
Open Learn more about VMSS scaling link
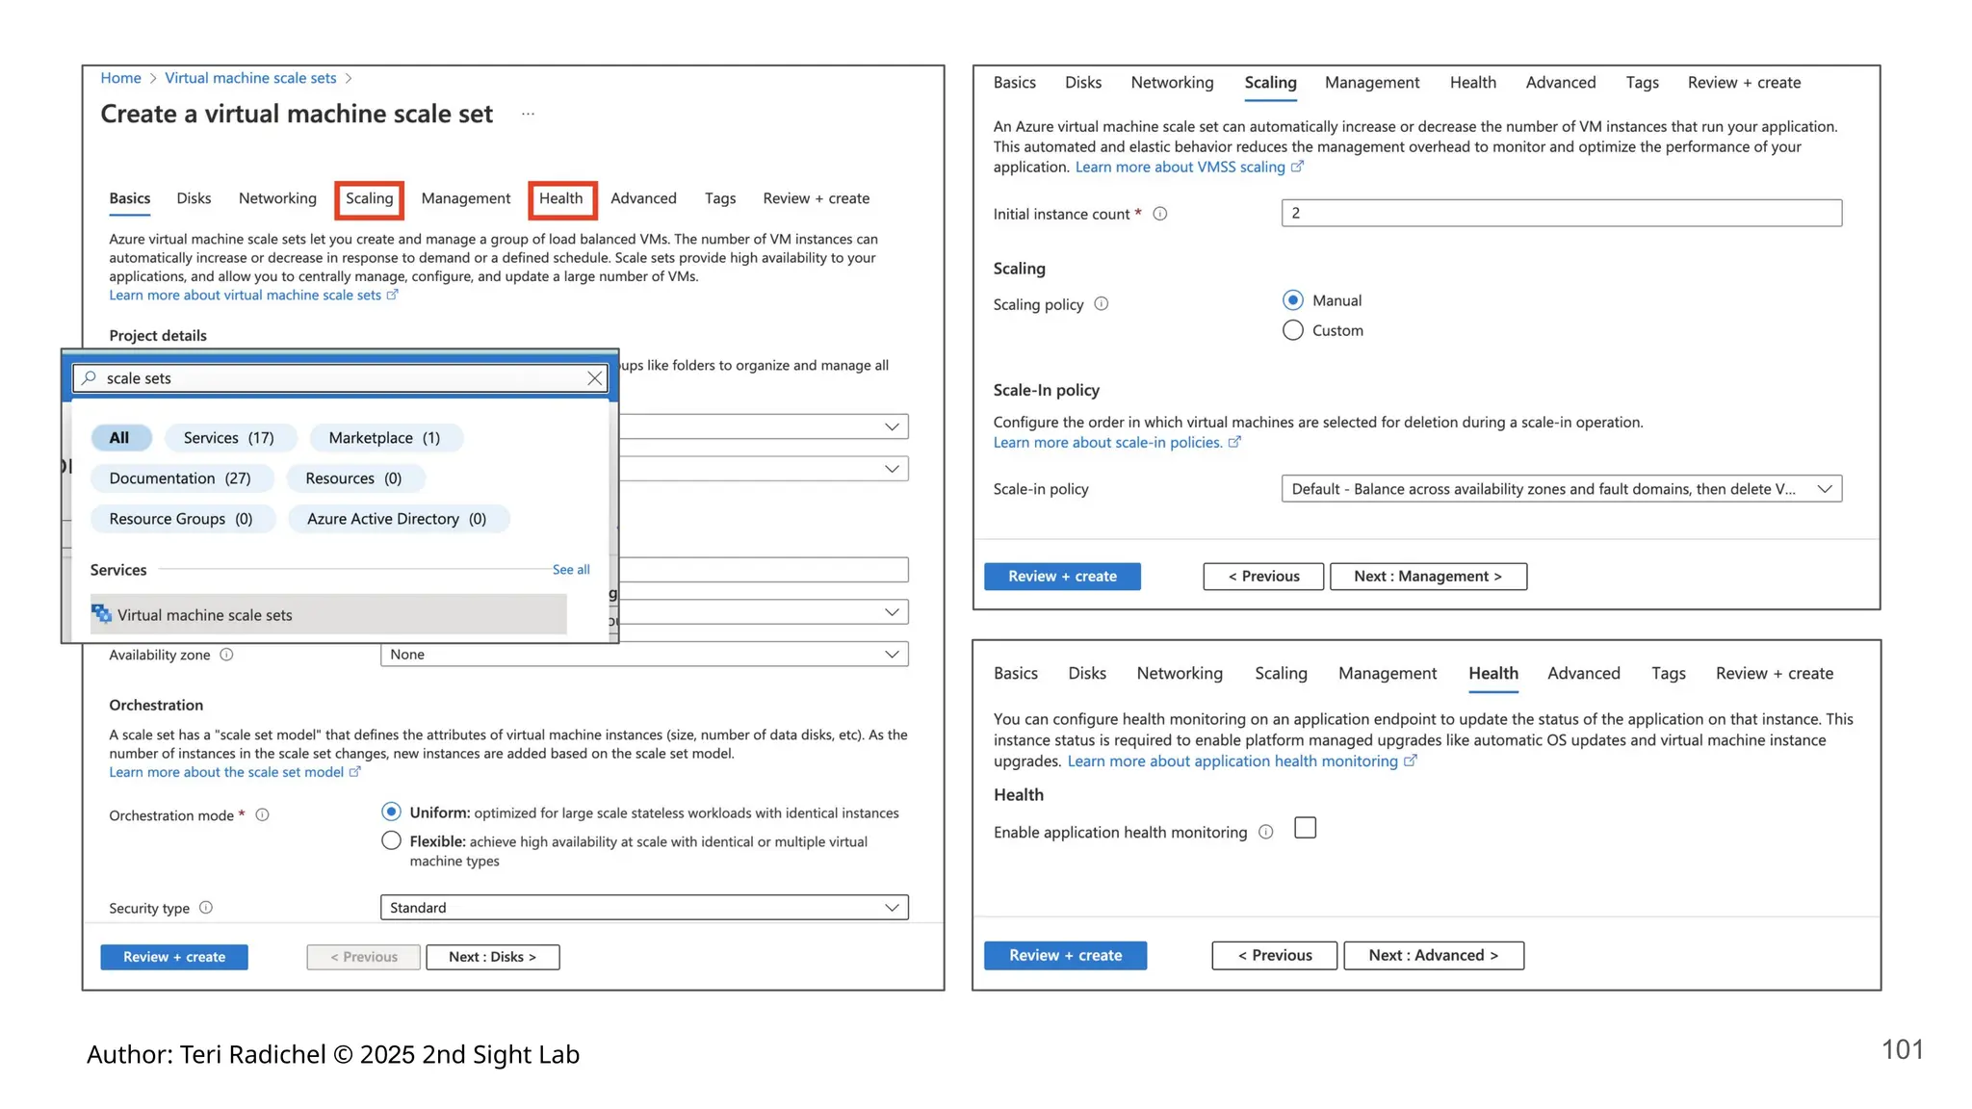[x=1180, y=168]
